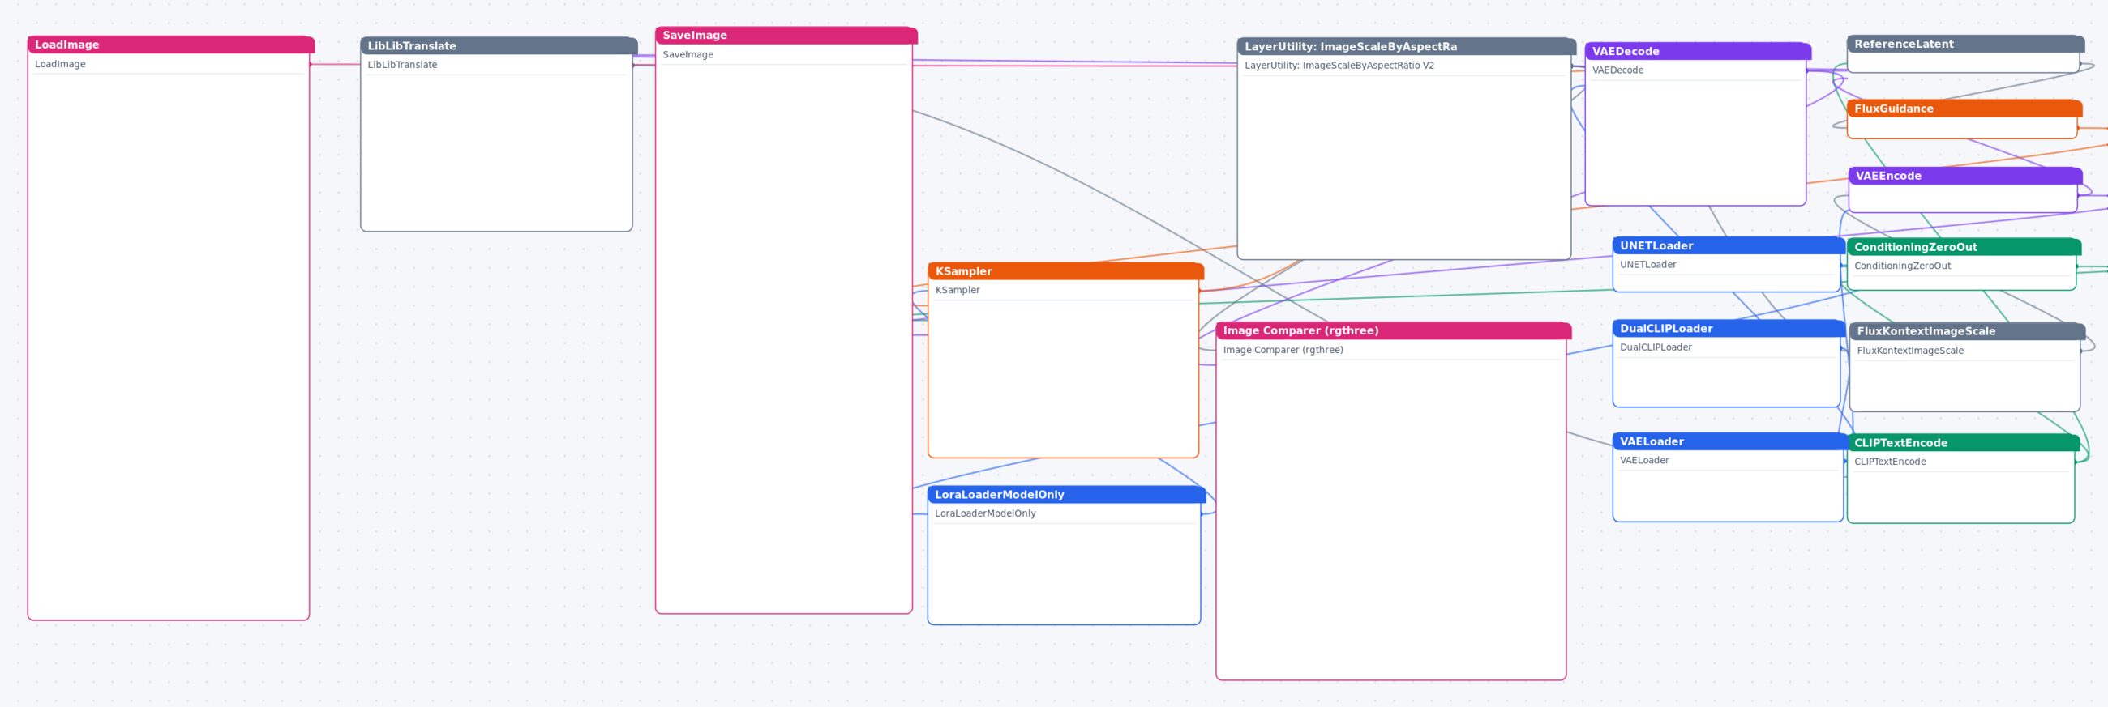The image size is (2108, 707).
Task: Select the UNETLoader node header
Action: coord(1729,246)
